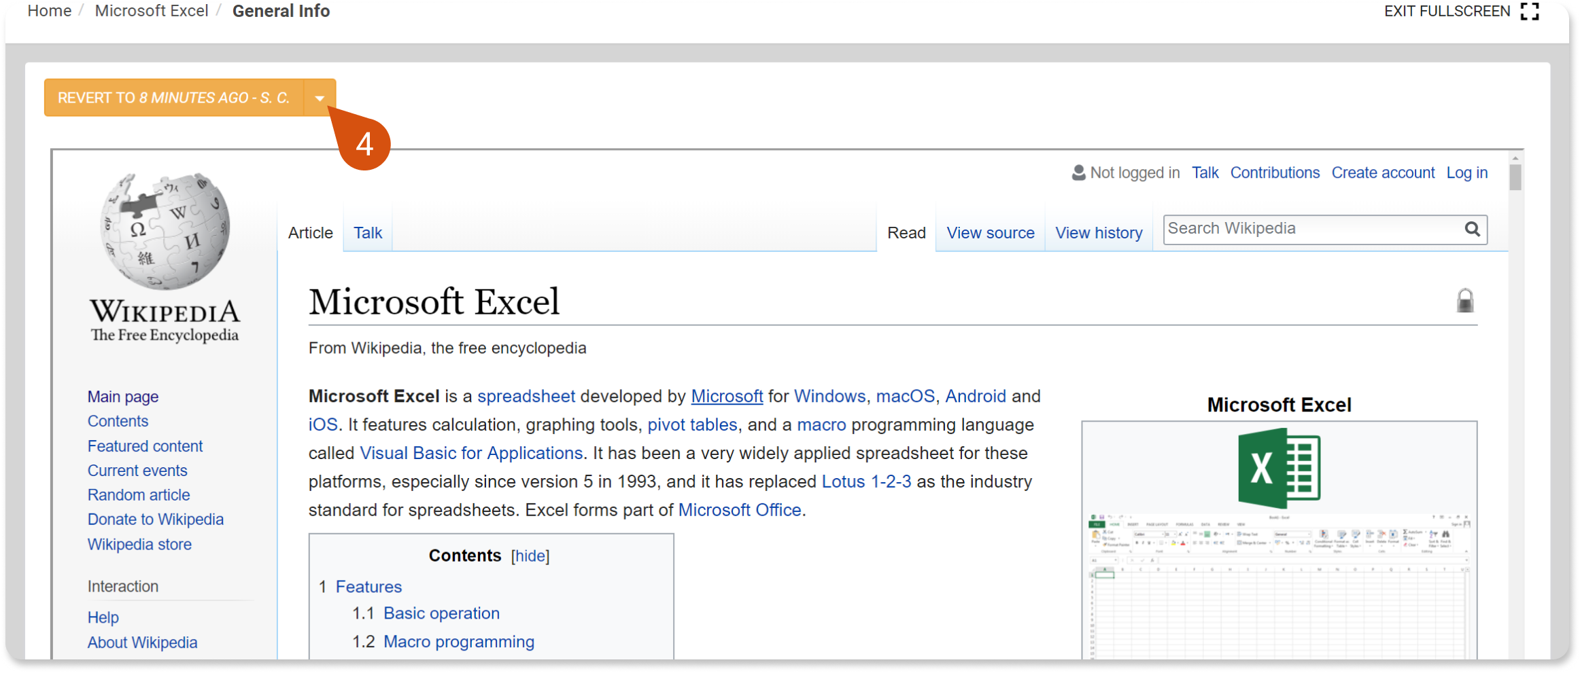Go to Home breadcrumb
1580x673 pixels.
(x=49, y=12)
